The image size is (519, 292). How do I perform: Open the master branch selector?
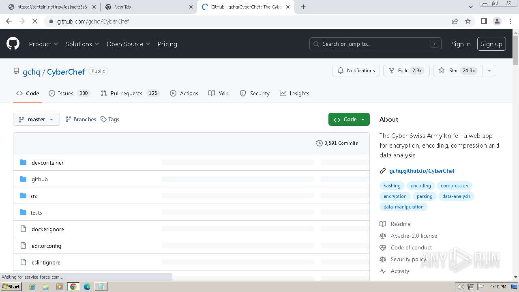coord(36,119)
